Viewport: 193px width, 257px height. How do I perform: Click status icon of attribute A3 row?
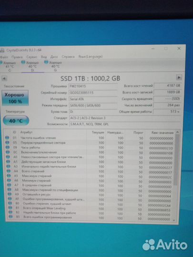pyautogui.click(x=9, y=167)
